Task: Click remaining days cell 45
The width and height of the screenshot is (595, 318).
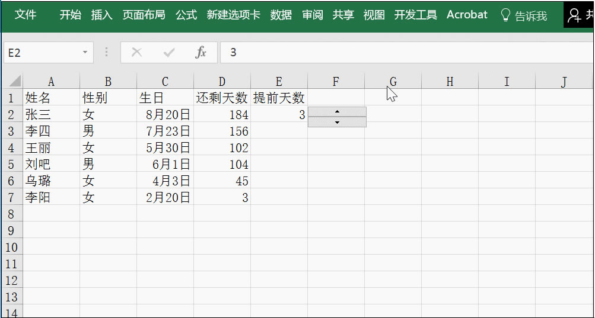Action: coord(222,181)
